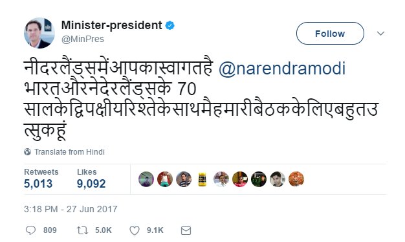Screen dimensions: 405x242
Task: Click the blue verified badge
Action: [x=170, y=25]
